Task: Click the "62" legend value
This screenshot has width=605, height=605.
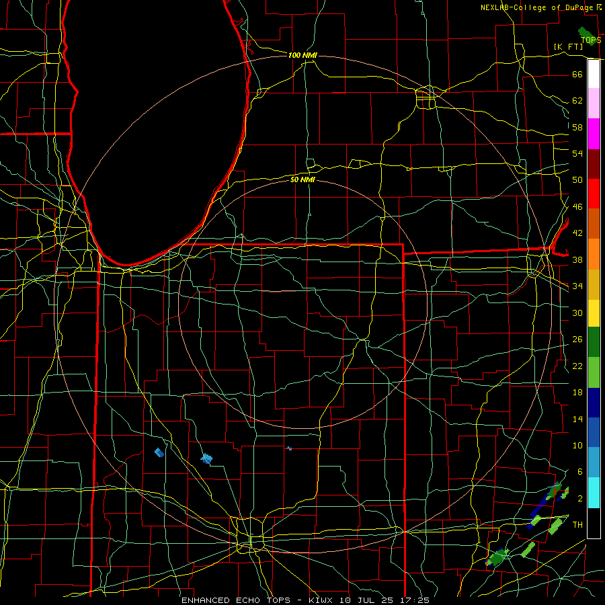Action: coord(577,101)
